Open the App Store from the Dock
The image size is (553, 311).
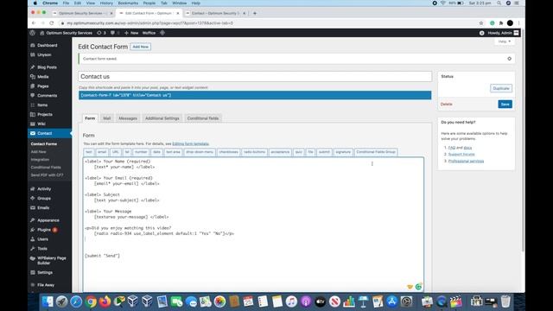coord(391,301)
